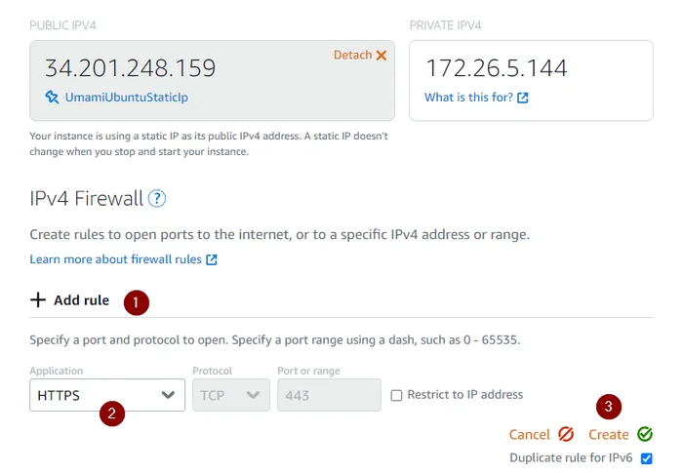Uncheck Duplicate rule for IPv6
The image size is (683, 473).
646,457
